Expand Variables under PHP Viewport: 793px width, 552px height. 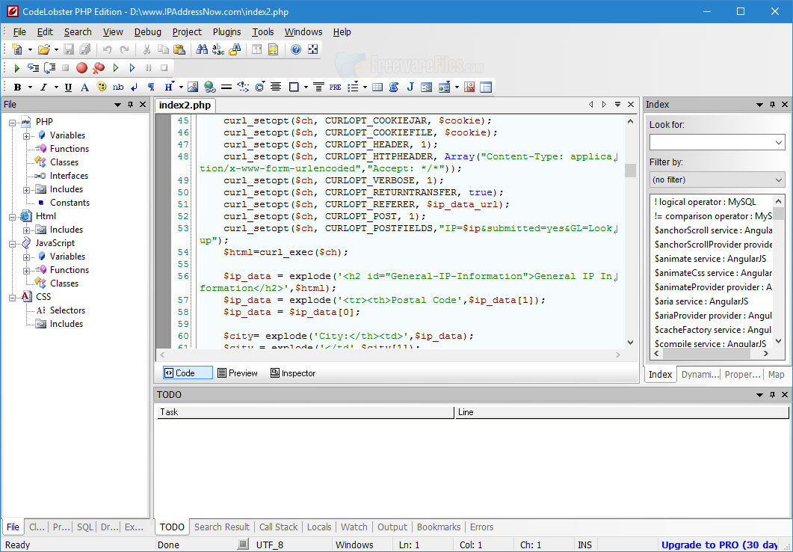(x=26, y=136)
